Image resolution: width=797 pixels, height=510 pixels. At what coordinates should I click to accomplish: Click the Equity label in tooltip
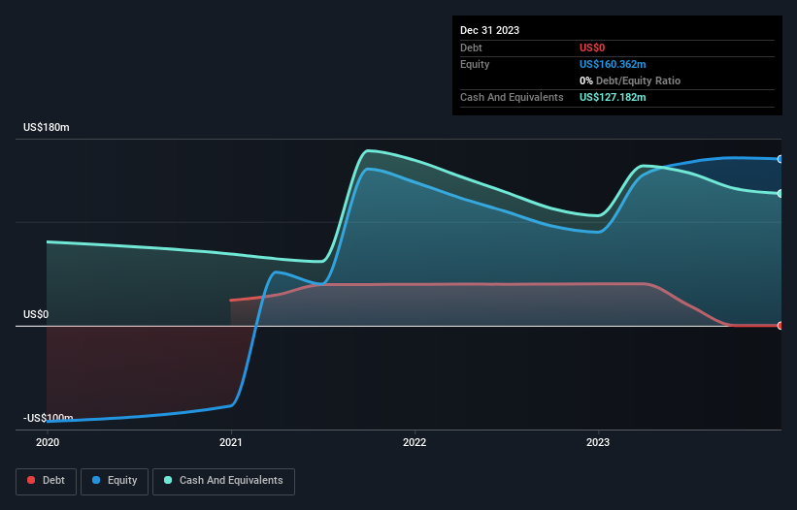coord(475,64)
